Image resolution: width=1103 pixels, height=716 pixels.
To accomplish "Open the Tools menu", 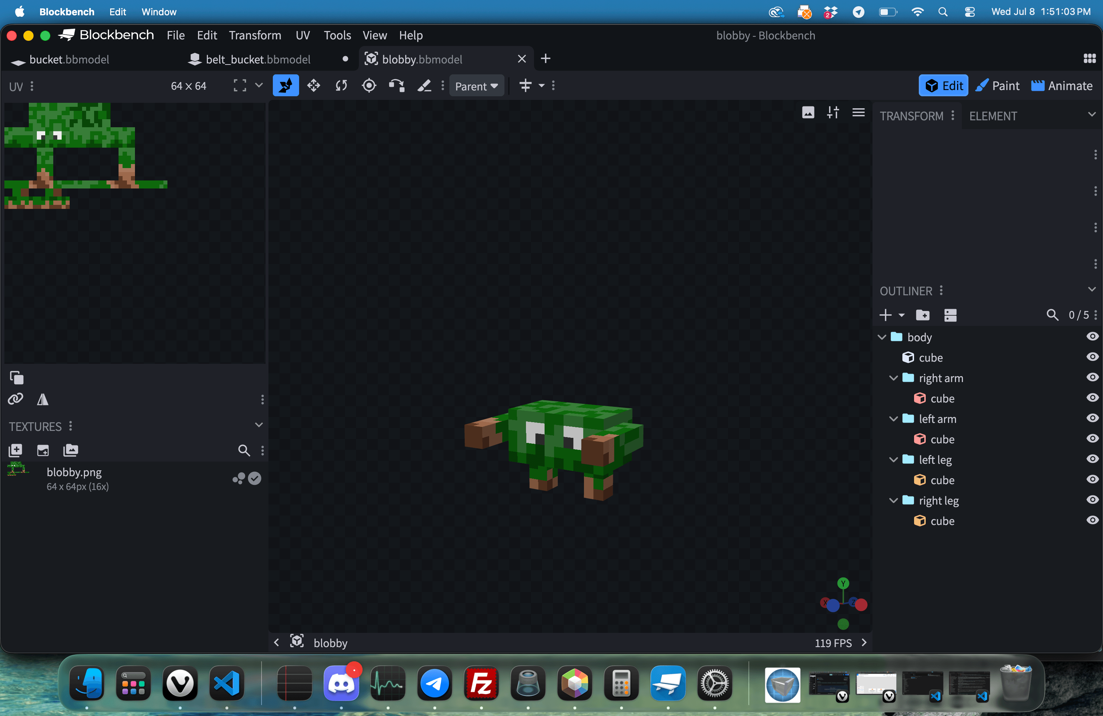I will pos(337,35).
